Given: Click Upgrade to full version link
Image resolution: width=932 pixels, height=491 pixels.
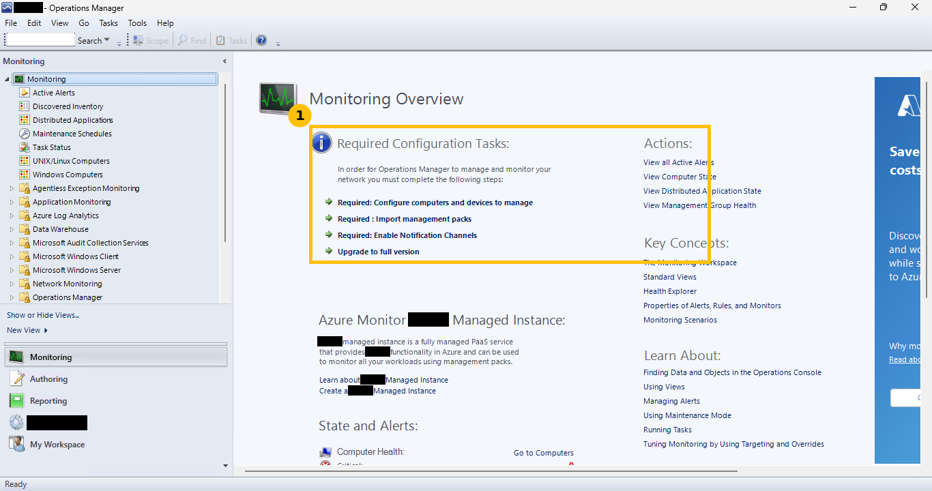Looking at the screenshot, I should 379,252.
